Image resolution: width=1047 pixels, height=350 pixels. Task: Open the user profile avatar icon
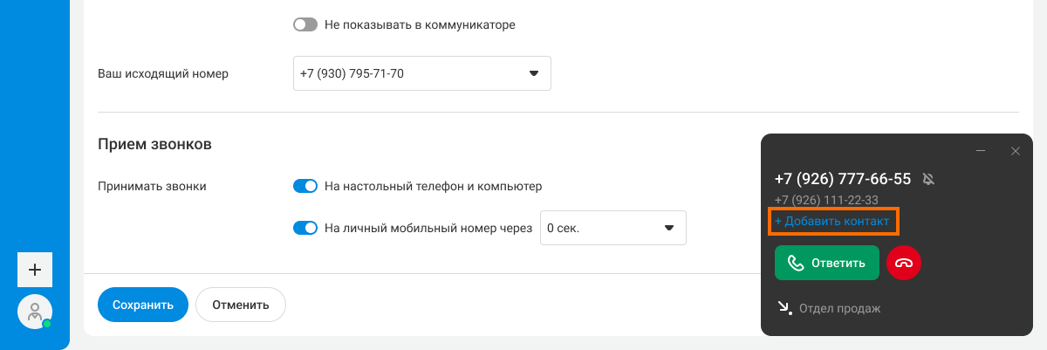point(35,312)
